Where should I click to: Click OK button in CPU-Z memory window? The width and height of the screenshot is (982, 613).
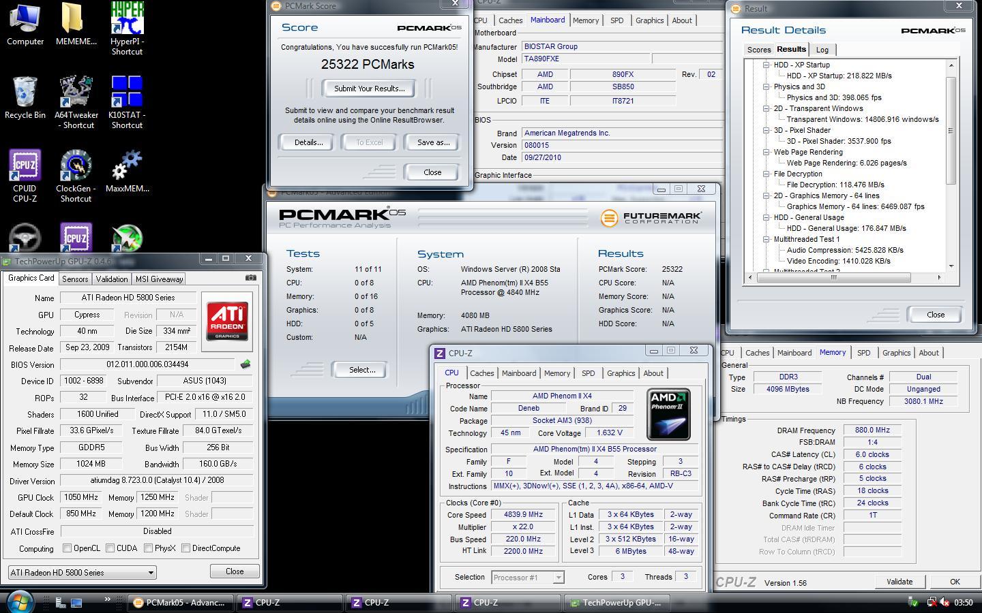tap(955, 582)
